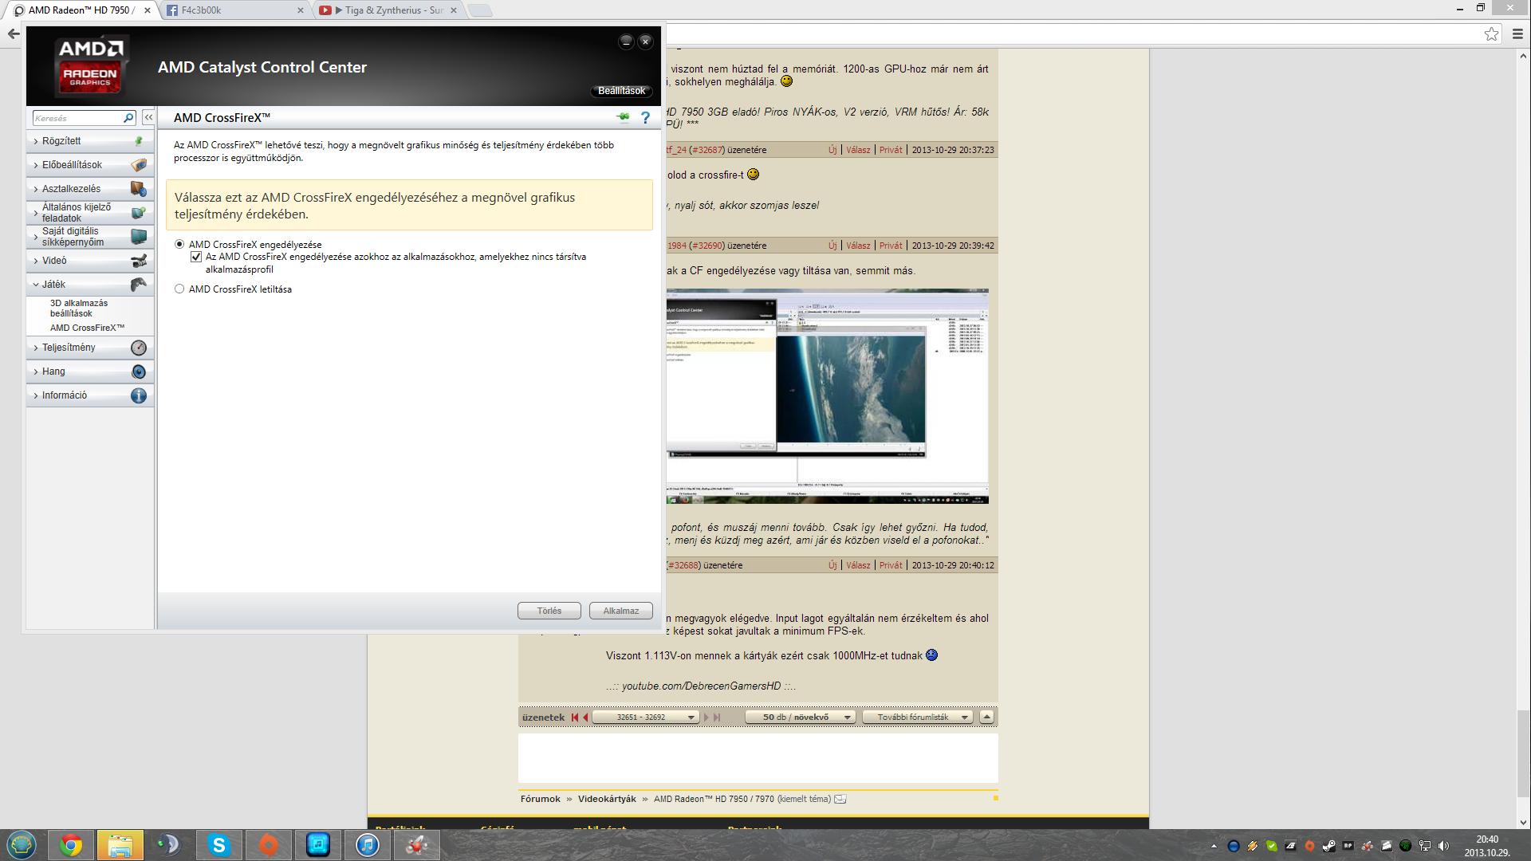1531x861 pixels.
Task: Collapse the Játék section
Action: tap(90, 285)
